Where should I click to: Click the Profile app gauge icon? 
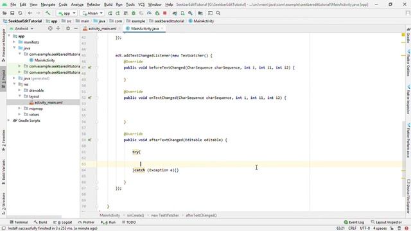tap(149, 13)
